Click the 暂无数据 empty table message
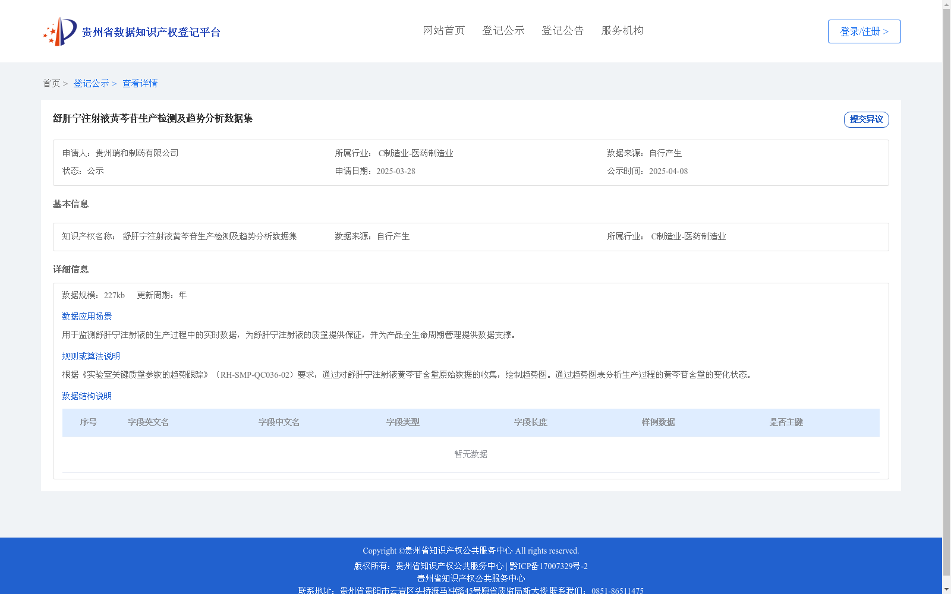The width and height of the screenshot is (951, 594). pos(471,454)
